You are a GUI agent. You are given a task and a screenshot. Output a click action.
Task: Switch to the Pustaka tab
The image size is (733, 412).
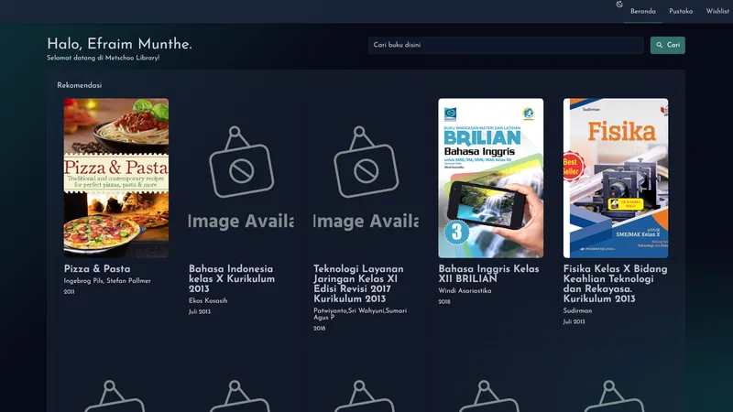tap(681, 11)
